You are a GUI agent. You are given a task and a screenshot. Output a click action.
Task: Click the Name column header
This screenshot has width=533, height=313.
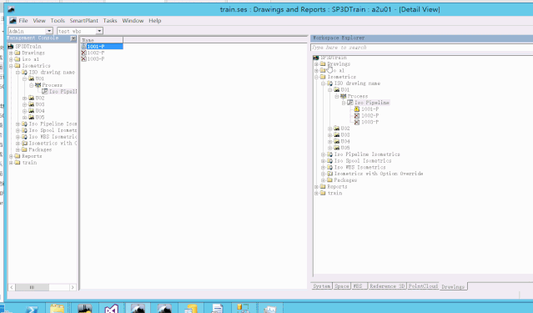(x=102, y=40)
